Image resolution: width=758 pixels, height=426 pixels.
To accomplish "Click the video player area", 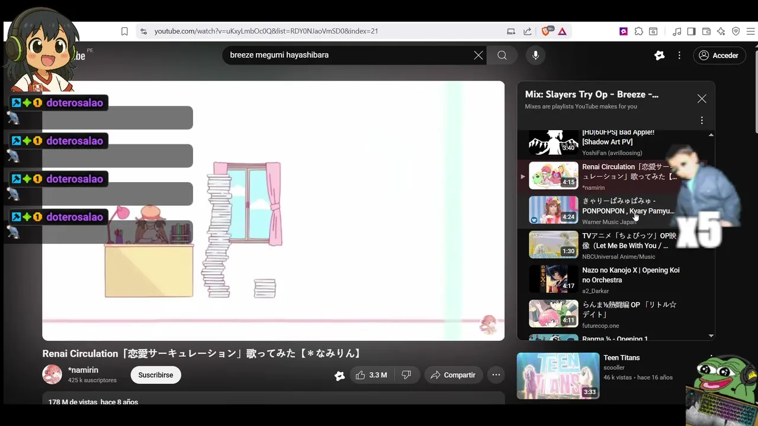I will (x=273, y=211).
